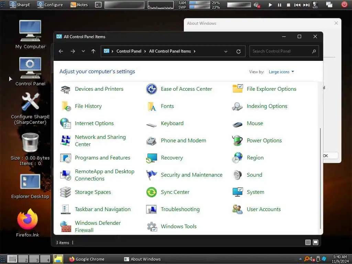Click the Troubleshooting link text
This screenshot has width=352, height=264.
tap(180, 209)
